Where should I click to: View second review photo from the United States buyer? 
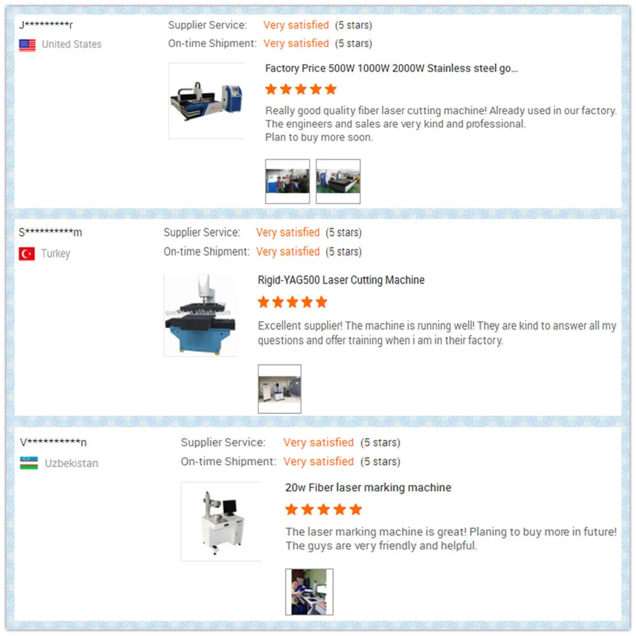click(338, 181)
